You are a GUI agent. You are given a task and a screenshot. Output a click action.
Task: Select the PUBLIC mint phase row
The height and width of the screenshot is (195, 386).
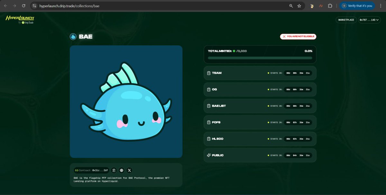[260, 155]
